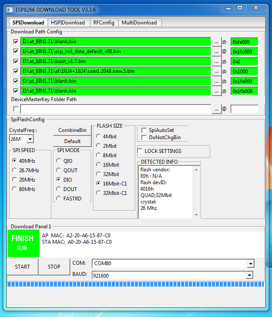This screenshot has width=272, height=317.
Task: Click the CombineBin button
Action: [72, 130]
